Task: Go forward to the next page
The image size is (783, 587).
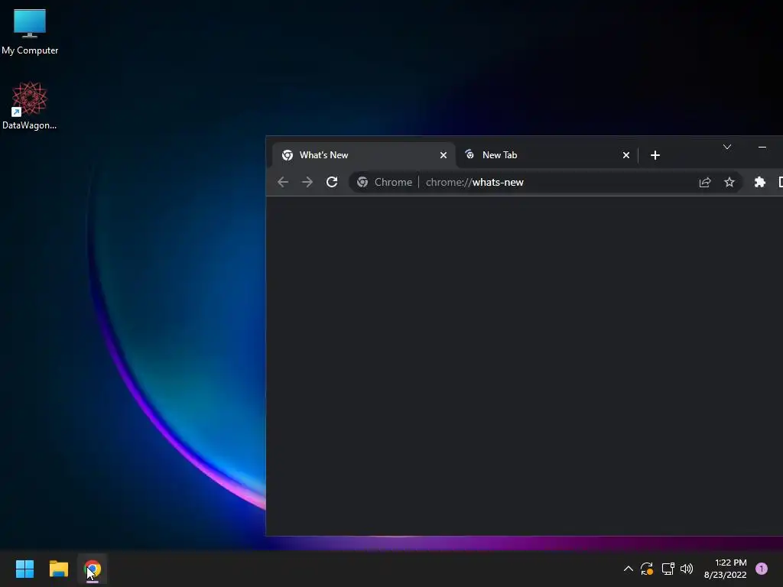Action: pos(307,182)
